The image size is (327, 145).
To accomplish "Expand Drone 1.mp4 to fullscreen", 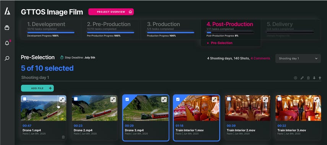I will click(62, 100).
